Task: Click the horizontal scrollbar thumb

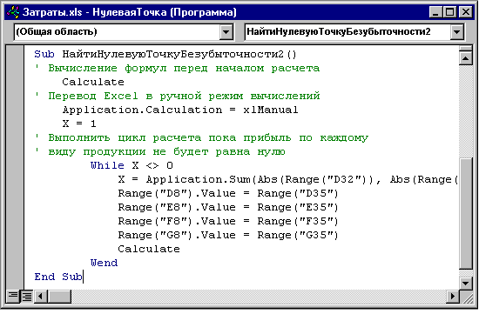Action: pyautogui.click(x=59, y=296)
